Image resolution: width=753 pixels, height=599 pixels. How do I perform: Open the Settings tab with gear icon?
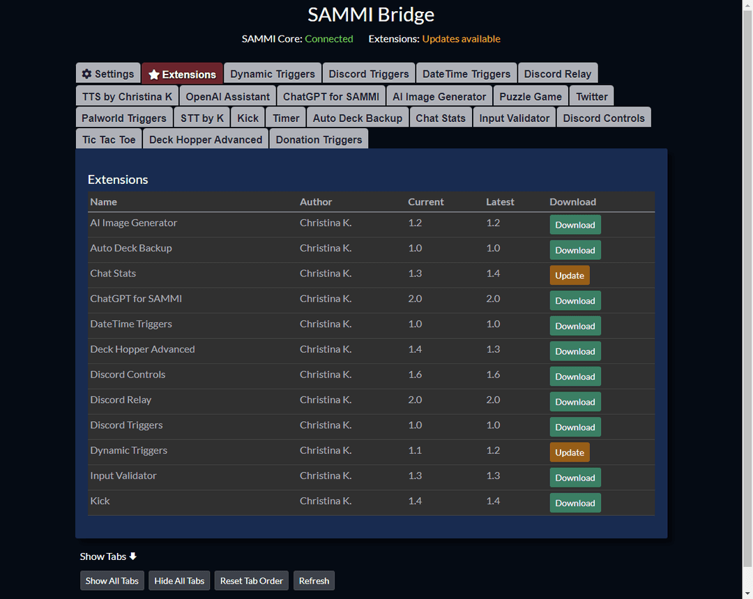108,74
